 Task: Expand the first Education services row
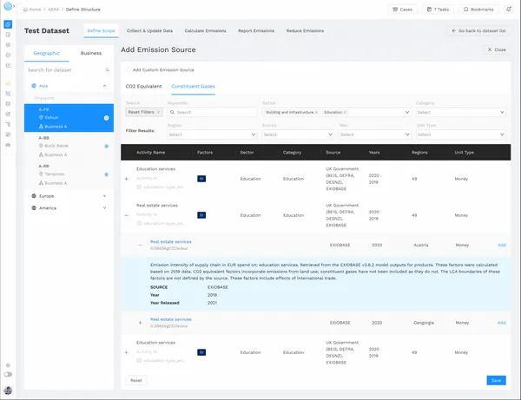pyautogui.click(x=127, y=179)
